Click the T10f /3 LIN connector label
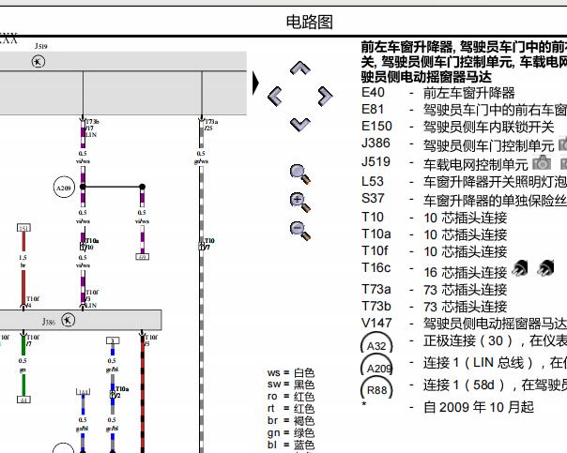The height and width of the screenshot is (453, 567). (92, 298)
